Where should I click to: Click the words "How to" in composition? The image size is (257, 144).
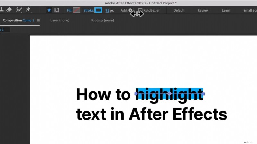click(x=103, y=94)
